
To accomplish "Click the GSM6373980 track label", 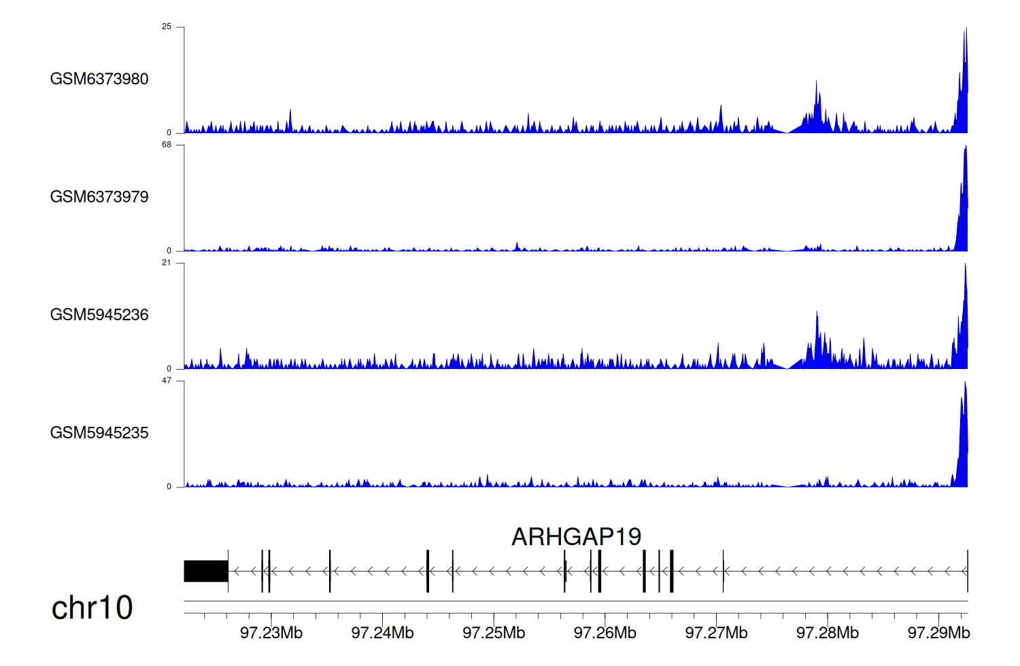I will click(x=99, y=79).
